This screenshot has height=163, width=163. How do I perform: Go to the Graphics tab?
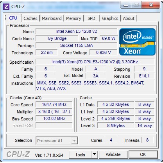110,18
